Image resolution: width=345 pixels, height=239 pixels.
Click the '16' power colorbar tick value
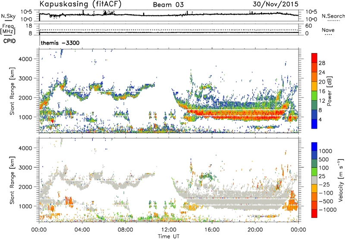pyautogui.click(x=322, y=91)
